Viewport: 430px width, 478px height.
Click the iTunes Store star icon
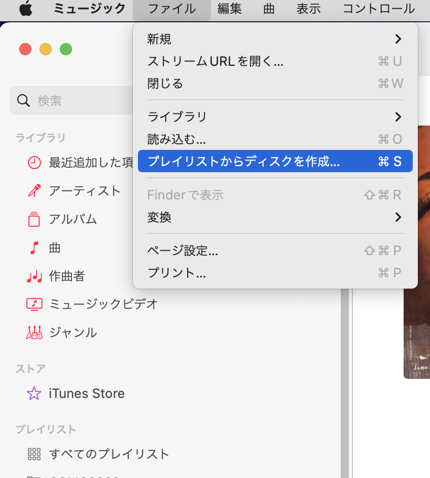pyautogui.click(x=34, y=393)
